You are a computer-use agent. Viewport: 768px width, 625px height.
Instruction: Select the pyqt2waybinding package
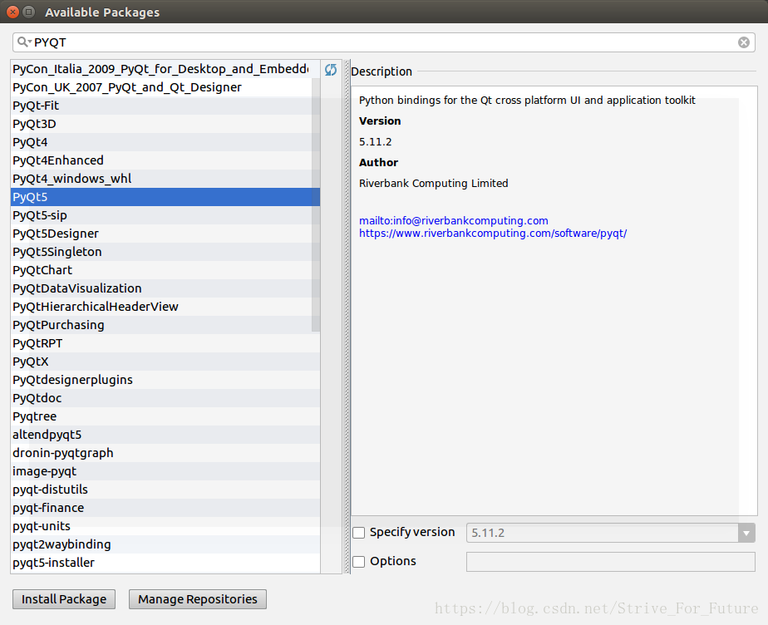click(x=165, y=544)
